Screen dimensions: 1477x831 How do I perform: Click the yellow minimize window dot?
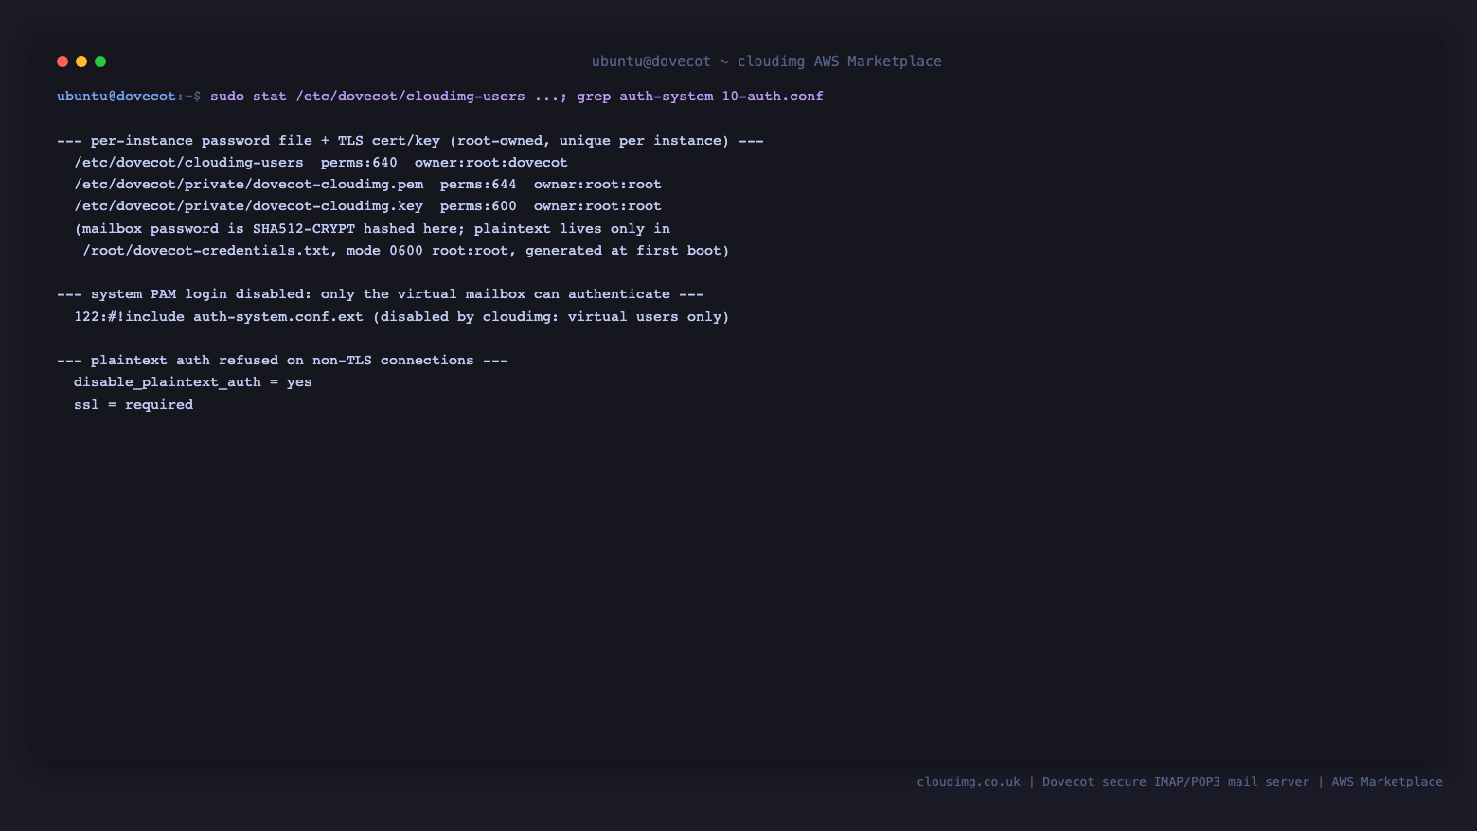click(x=81, y=62)
